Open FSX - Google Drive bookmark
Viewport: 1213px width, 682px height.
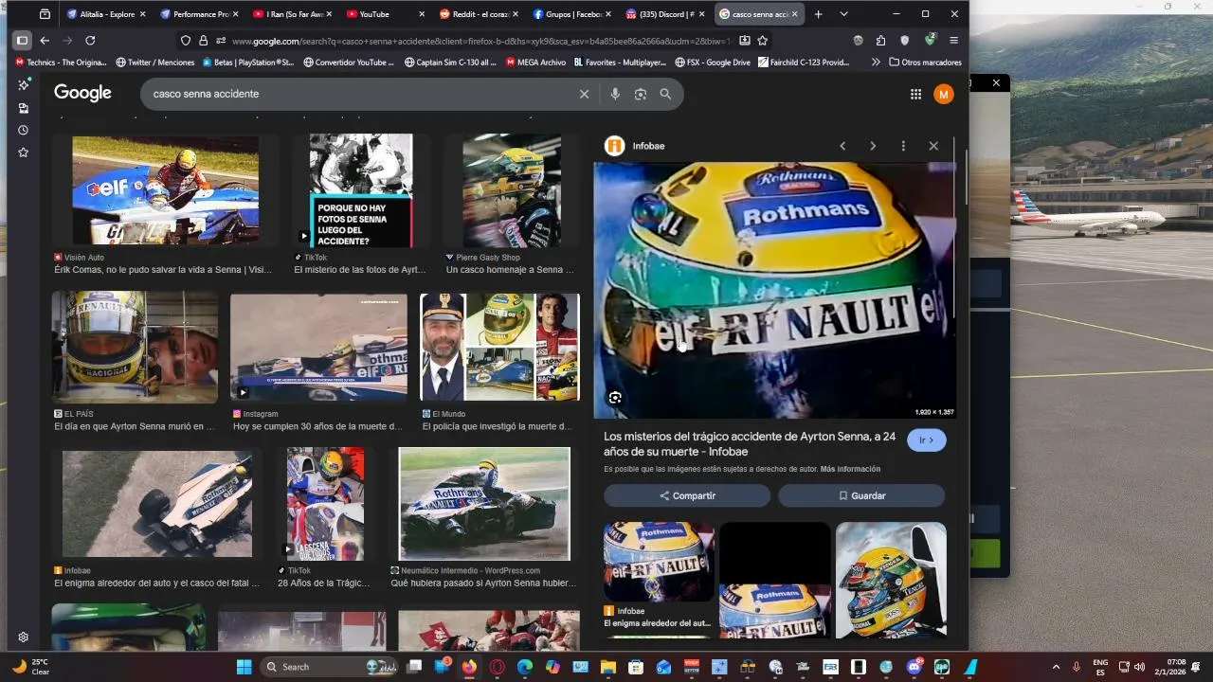[x=712, y=63]
